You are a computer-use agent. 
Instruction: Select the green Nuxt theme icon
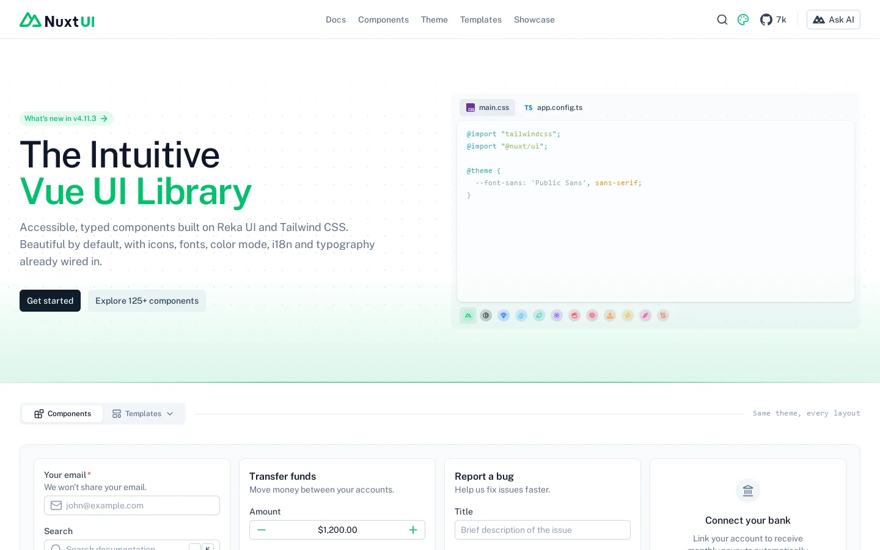pyautogui.click(x=468, y=315)
